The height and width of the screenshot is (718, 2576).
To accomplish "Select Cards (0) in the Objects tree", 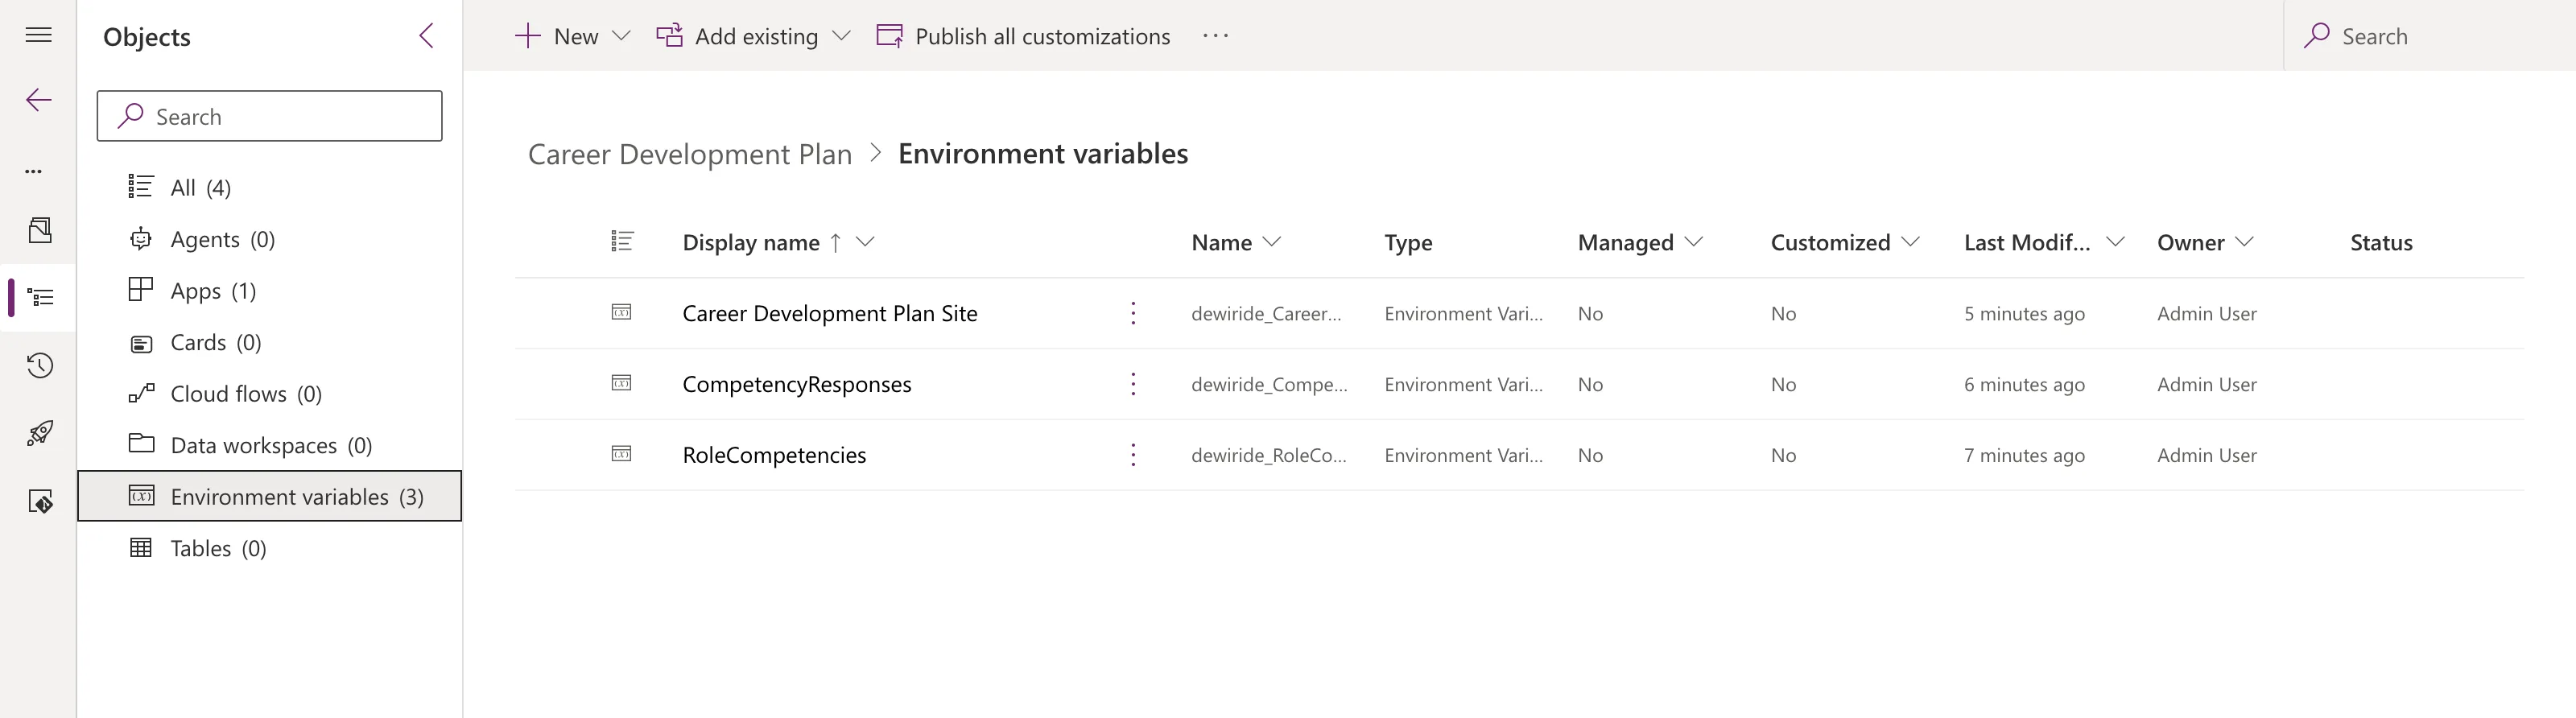I will pos(270,343).
